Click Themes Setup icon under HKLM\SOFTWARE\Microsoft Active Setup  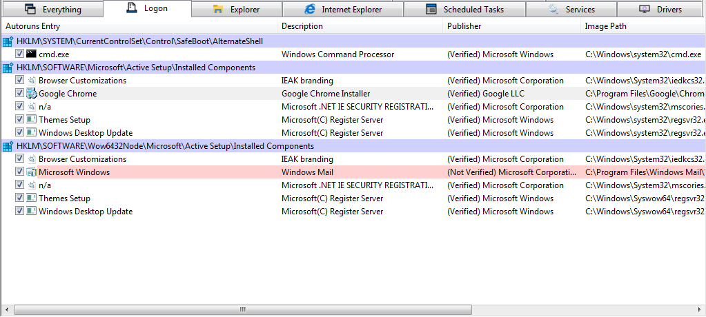[x=31, y=120]
